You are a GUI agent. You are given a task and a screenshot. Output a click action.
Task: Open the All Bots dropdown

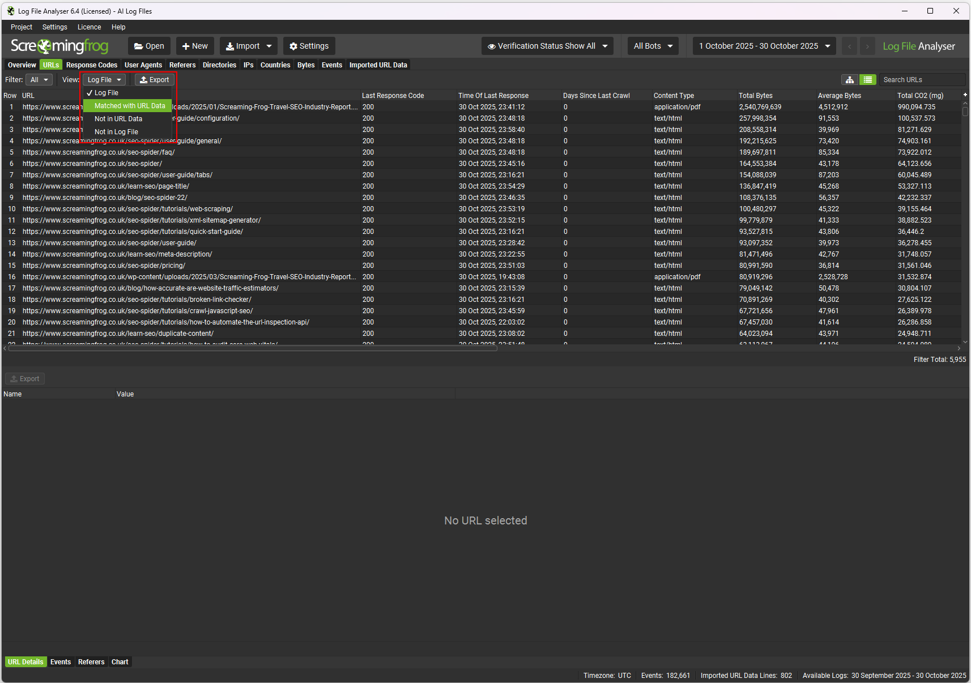pos(653,46)
